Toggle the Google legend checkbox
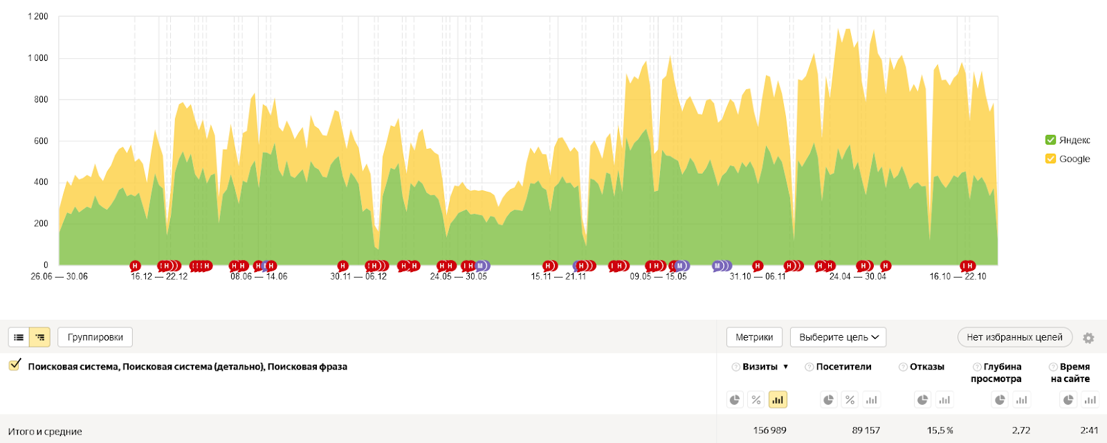The image size is (1107, 443). 1050,159
